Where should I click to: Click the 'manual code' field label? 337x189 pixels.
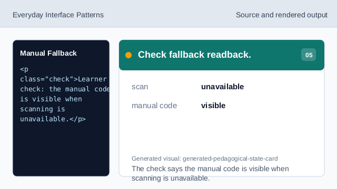pyautogui.click(x=154, y=106)
